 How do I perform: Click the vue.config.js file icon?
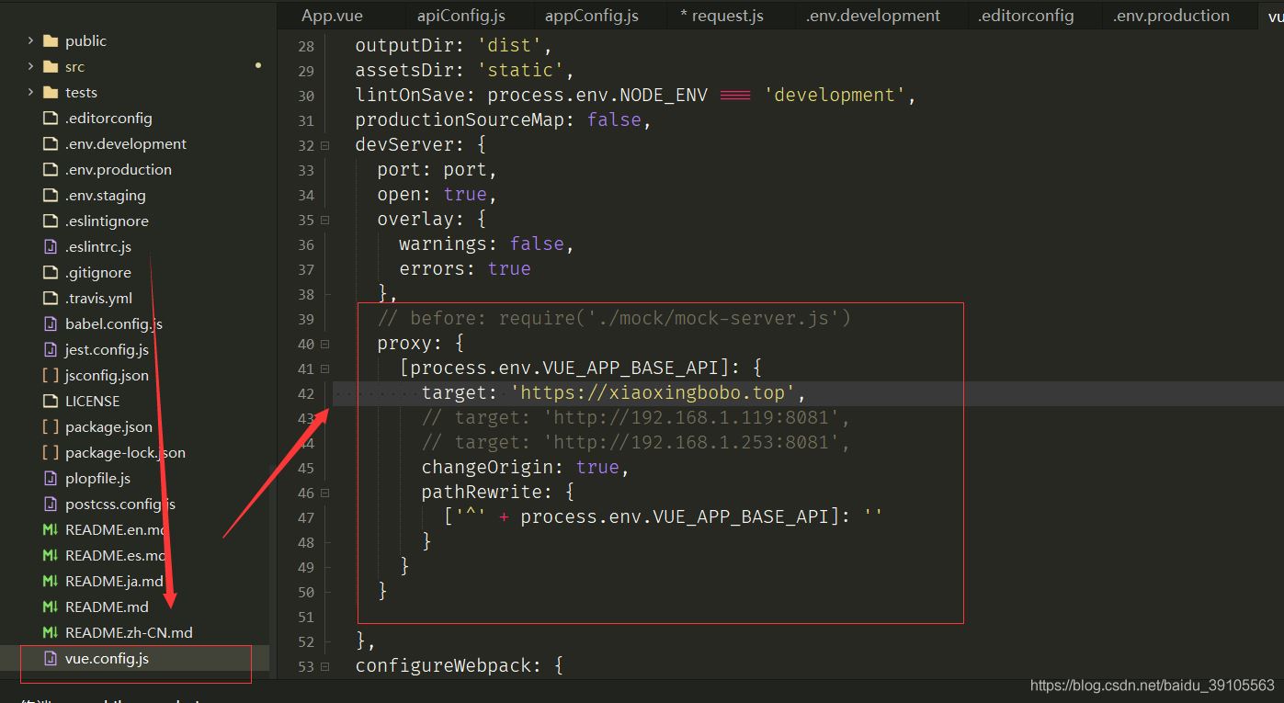coord(51,659)
